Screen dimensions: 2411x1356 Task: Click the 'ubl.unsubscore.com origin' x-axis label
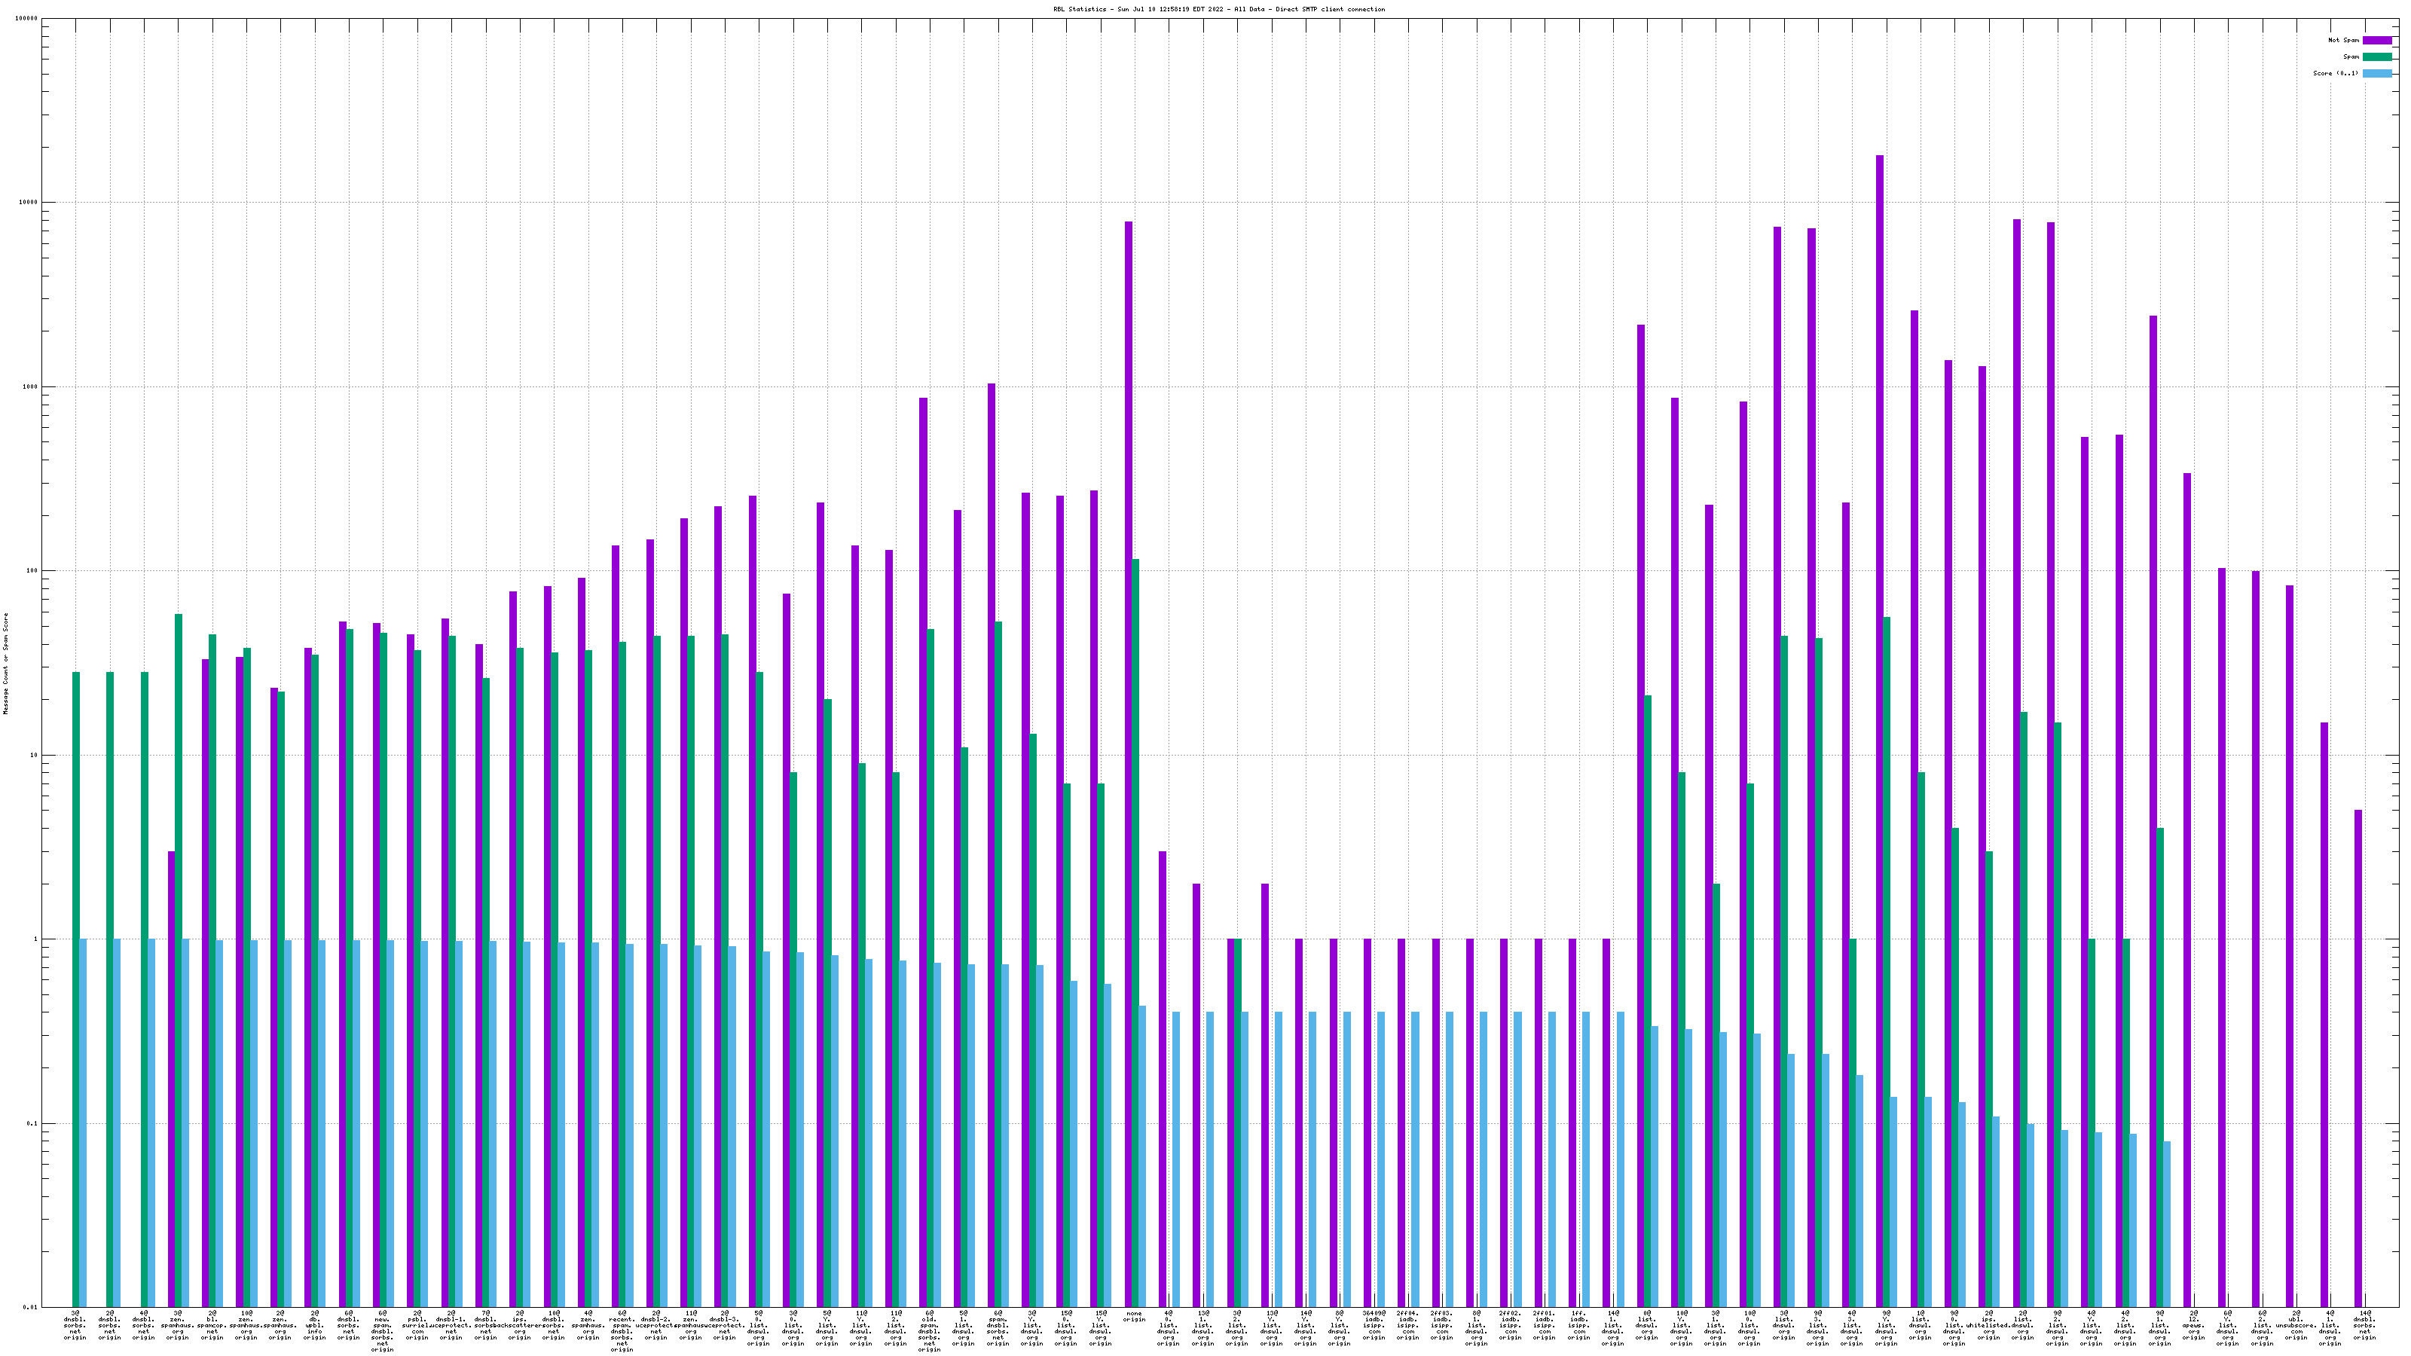click(x=2296, y=1325)
